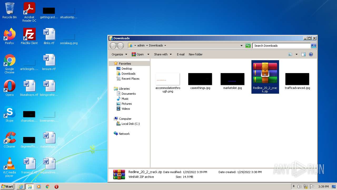Maximize the Downloads window

click(x=310, y=38)
